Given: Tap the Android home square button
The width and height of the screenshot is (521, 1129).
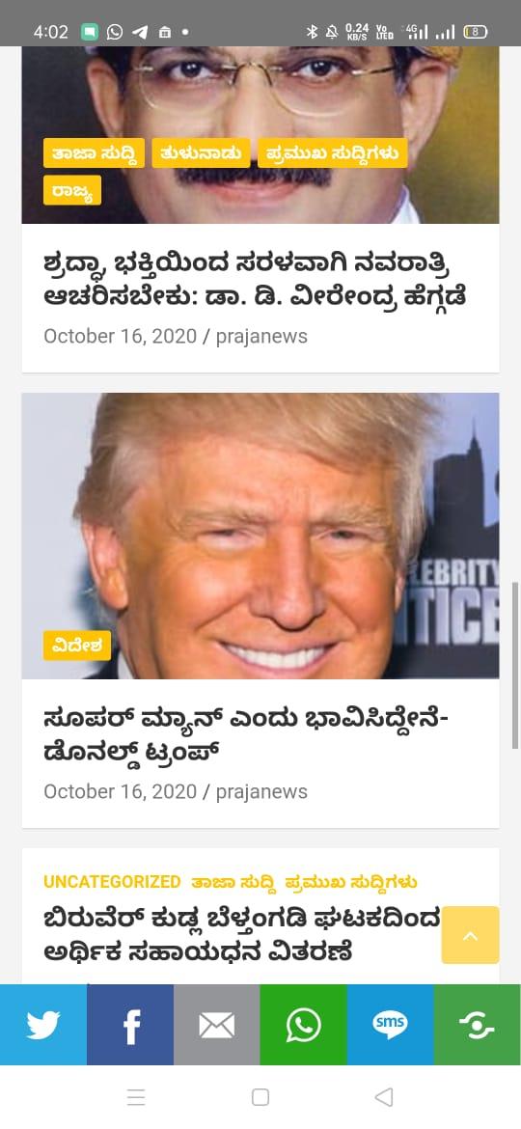Looking at the screenshot, I should pos(260,1096).
